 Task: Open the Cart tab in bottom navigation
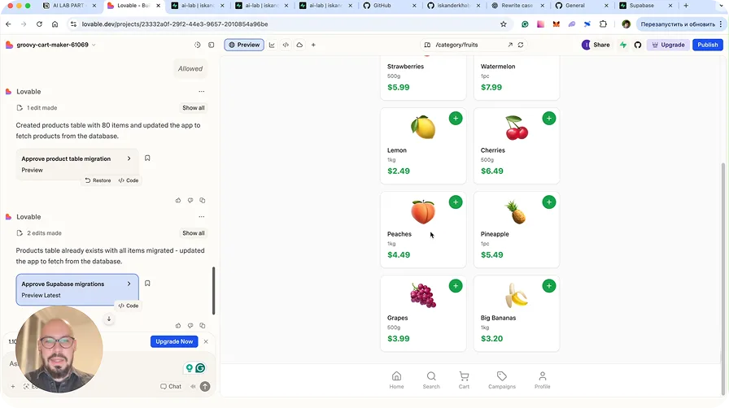tap(464, 380)
